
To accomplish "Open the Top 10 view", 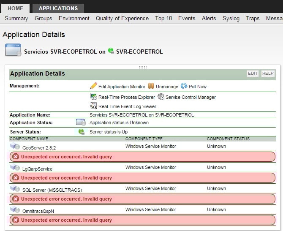I will 163,19.
